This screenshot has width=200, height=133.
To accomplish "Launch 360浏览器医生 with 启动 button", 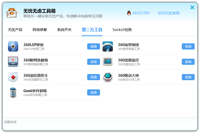I will (x=94, y=77).
